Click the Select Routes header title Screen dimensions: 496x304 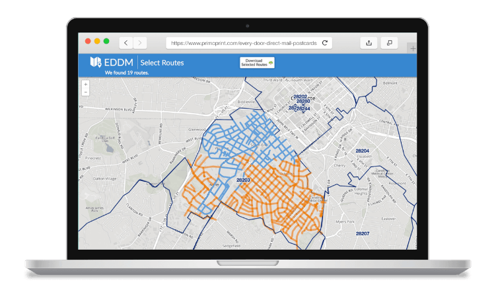pos(162,63)
